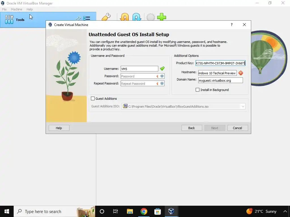
Task: Open the Help menu in the menu bar
Action: 29,9
